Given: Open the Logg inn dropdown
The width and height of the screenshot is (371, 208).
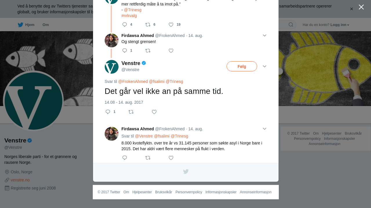Looking at the screenshot, I should 340,25.
